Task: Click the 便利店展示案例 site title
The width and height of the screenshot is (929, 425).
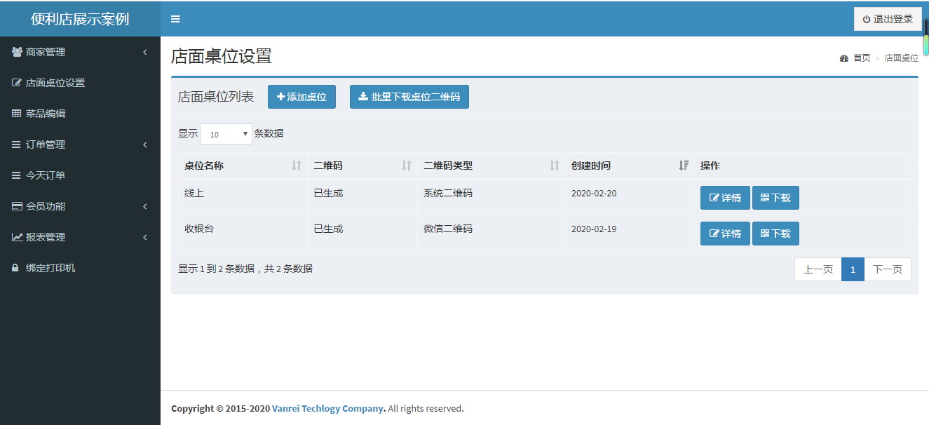Action: point(80,19)
